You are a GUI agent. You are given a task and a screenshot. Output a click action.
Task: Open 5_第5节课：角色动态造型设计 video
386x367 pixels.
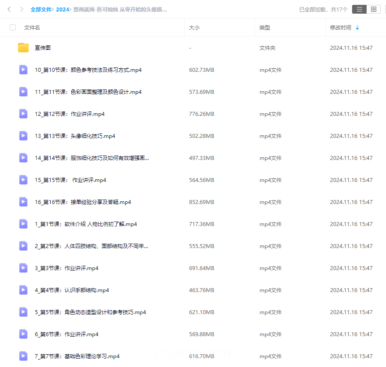(x=90, y=312)
